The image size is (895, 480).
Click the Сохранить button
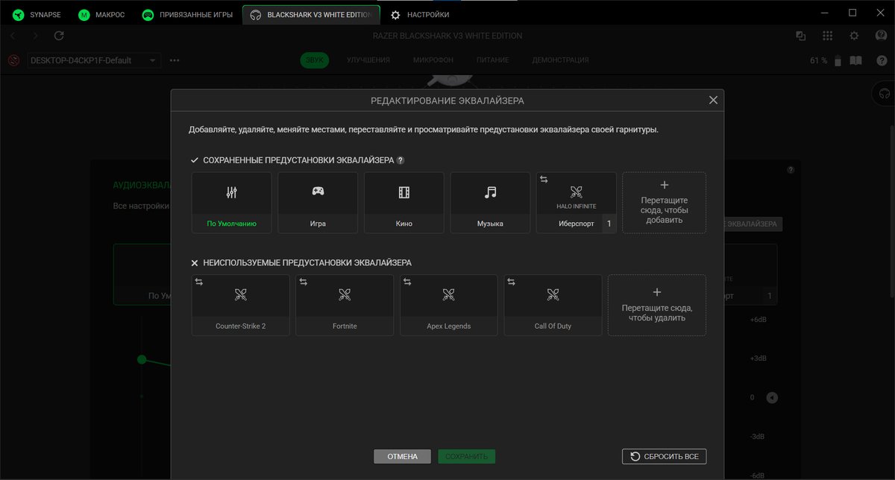click(x=466, y=456)
